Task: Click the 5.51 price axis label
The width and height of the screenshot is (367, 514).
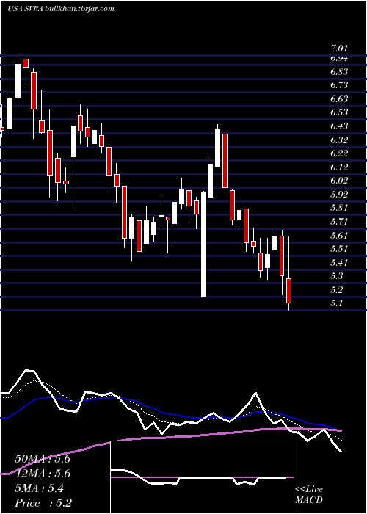Action: [339, 249]
